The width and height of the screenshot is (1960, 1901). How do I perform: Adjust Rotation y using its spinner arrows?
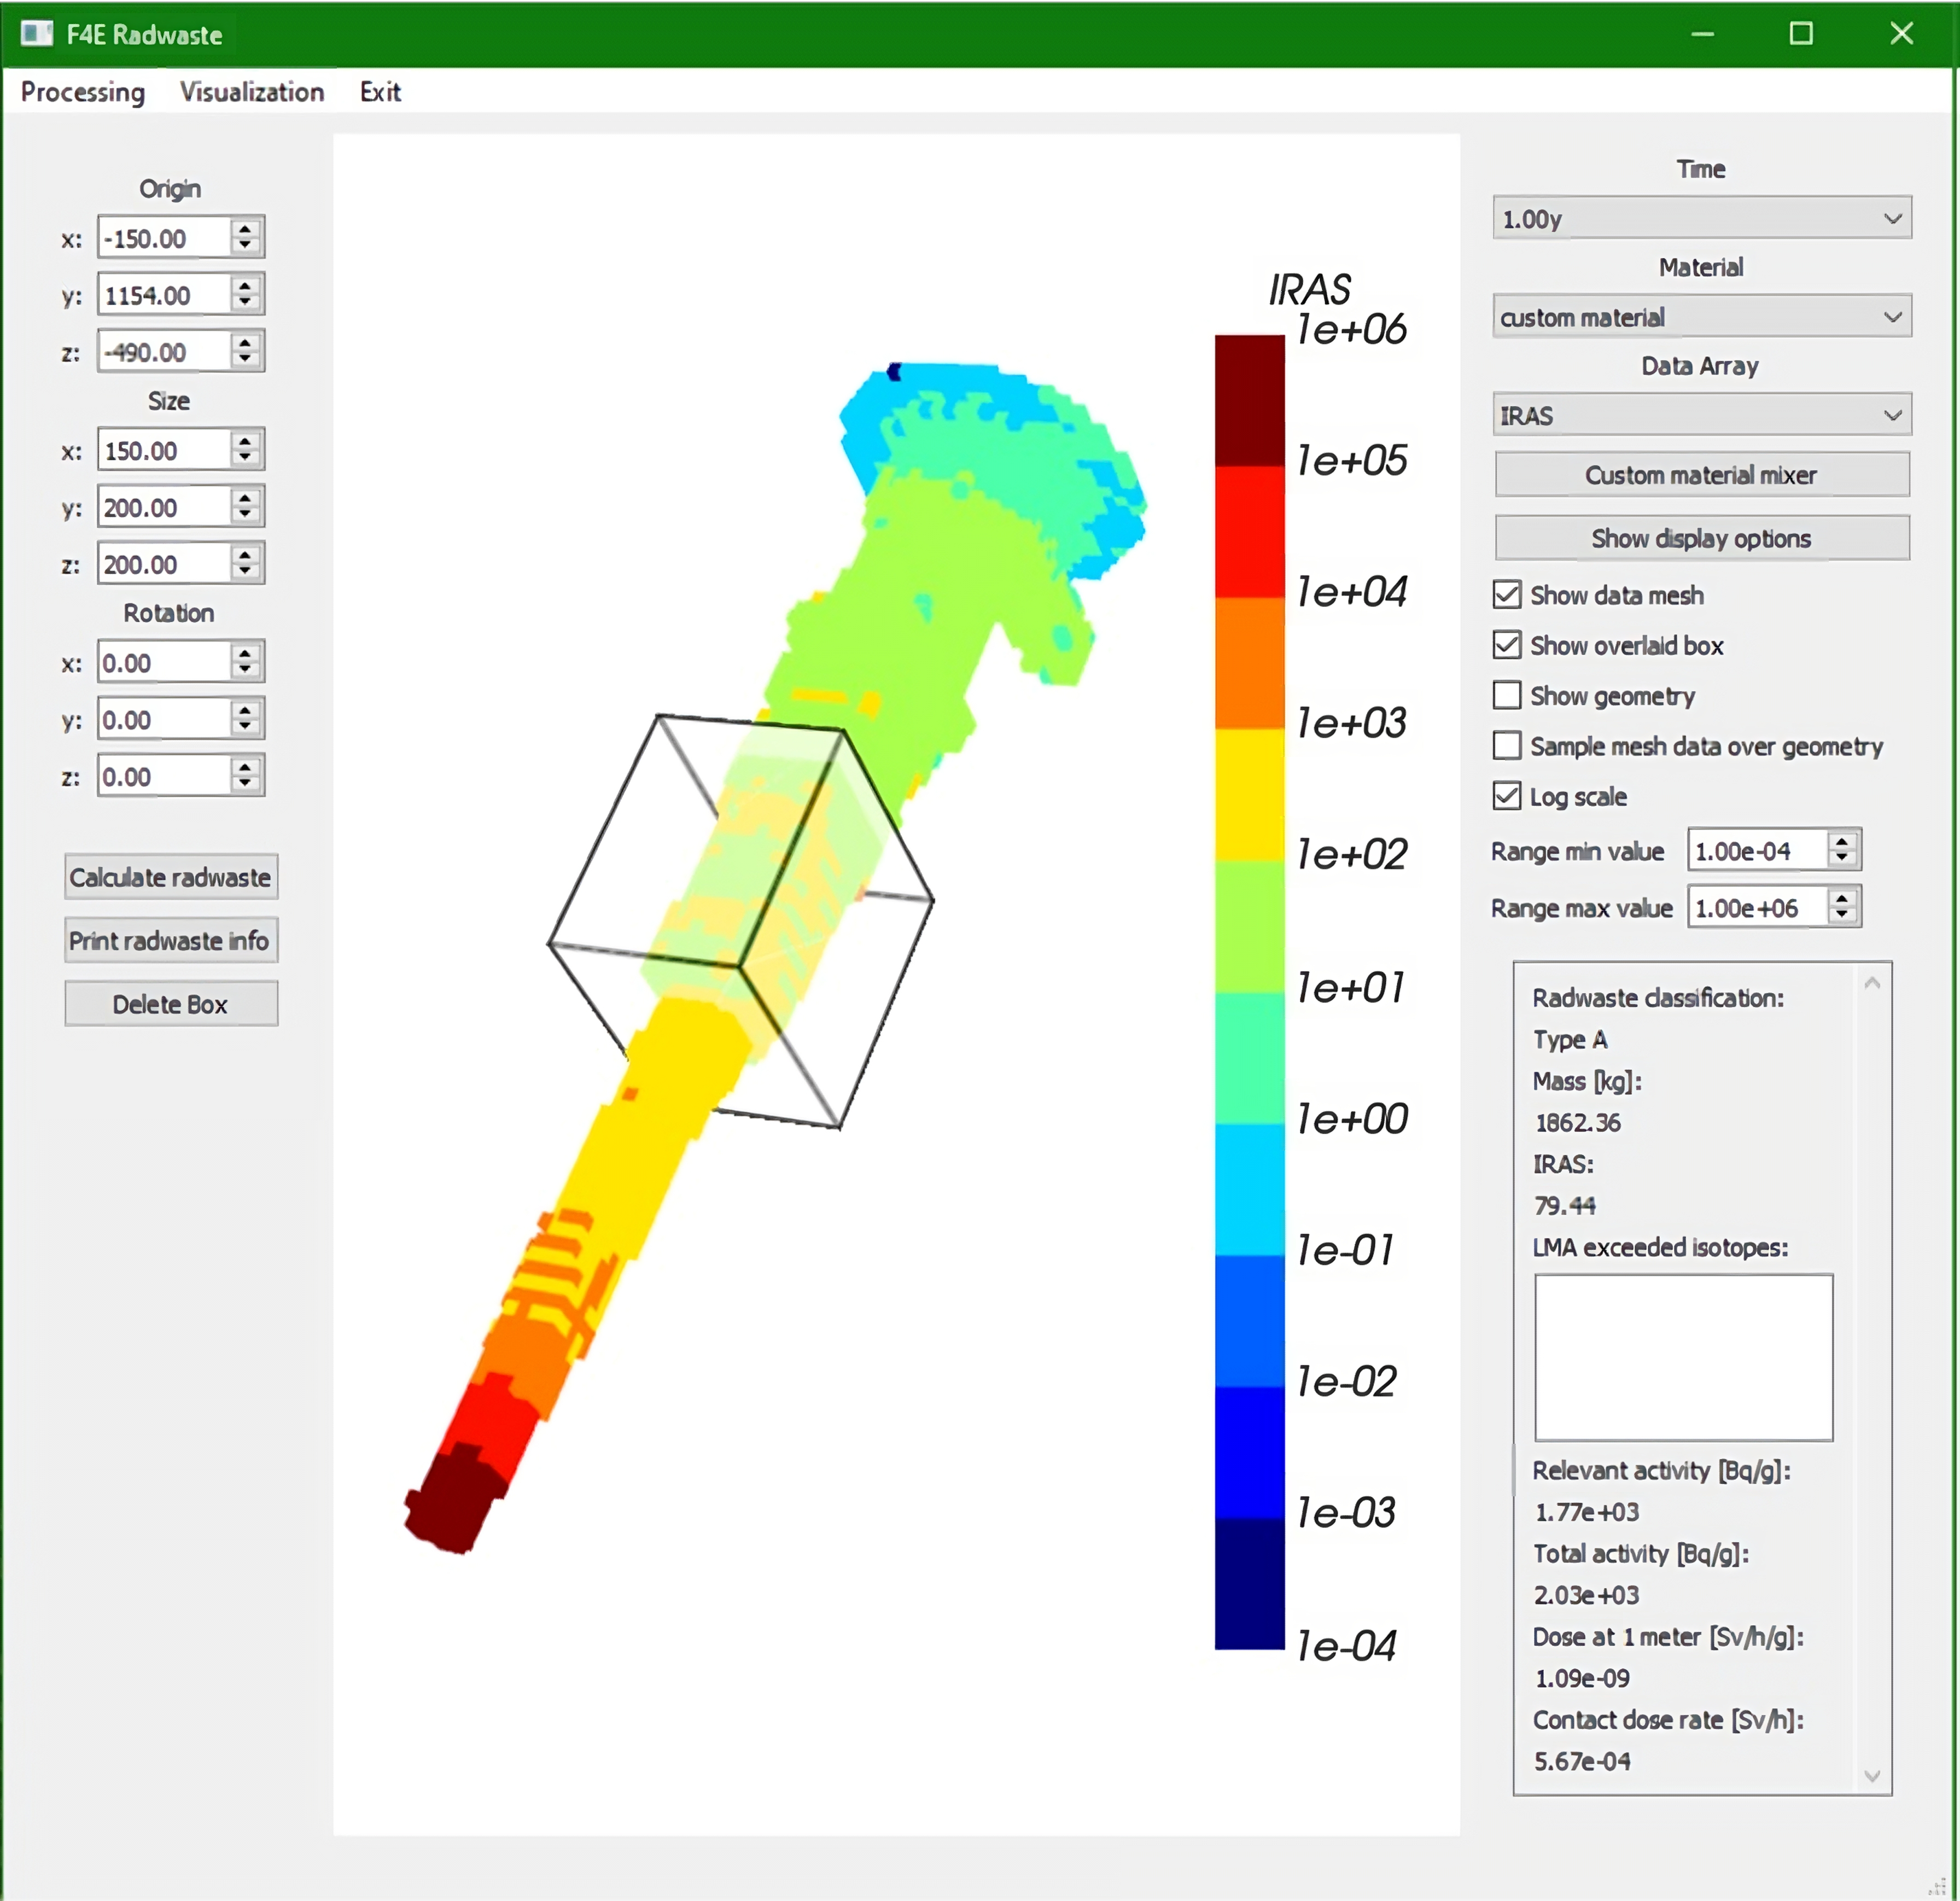pos(246,719)
